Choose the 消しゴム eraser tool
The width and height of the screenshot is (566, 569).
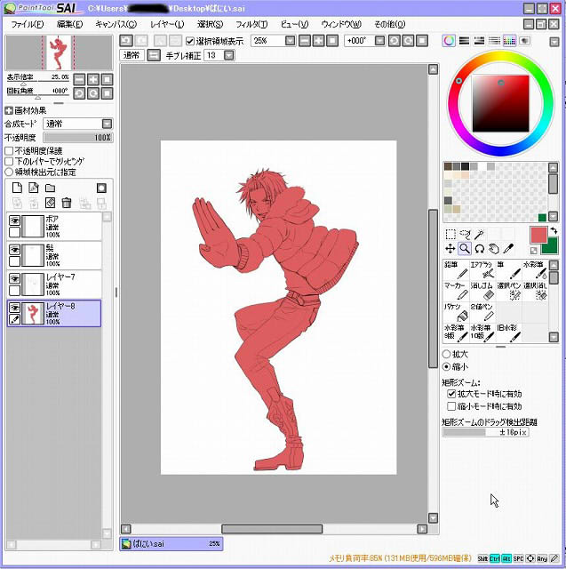pos(482,291)
